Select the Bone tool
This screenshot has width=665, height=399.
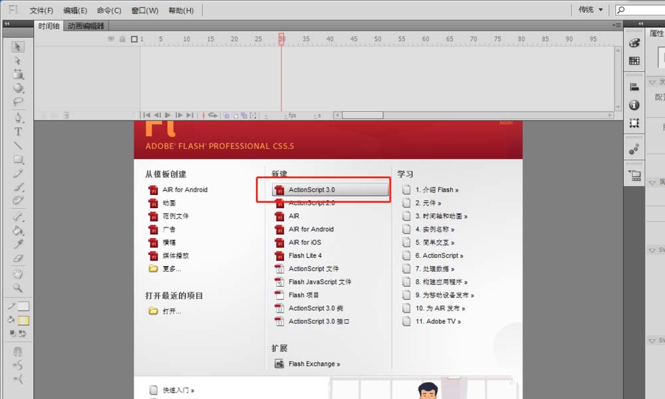coord(17,217)
